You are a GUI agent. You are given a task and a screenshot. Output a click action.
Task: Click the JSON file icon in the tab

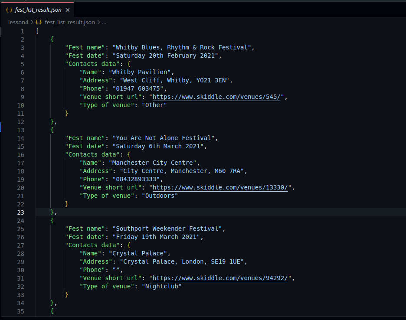coord(9,10)
